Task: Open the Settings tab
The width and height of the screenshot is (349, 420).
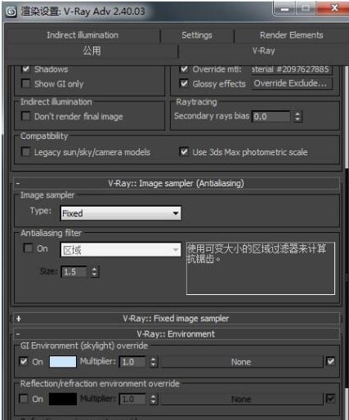Action: point(197,35)
